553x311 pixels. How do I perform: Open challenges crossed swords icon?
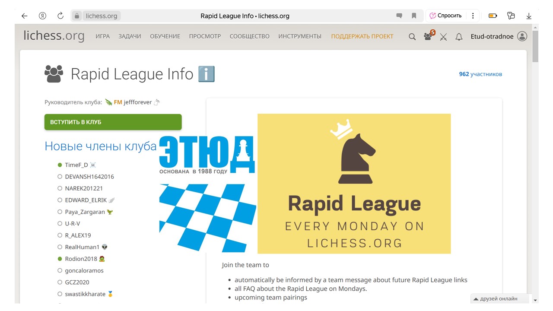443,37
